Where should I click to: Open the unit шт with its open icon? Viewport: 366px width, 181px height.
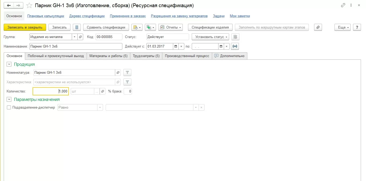pos(103,91)
